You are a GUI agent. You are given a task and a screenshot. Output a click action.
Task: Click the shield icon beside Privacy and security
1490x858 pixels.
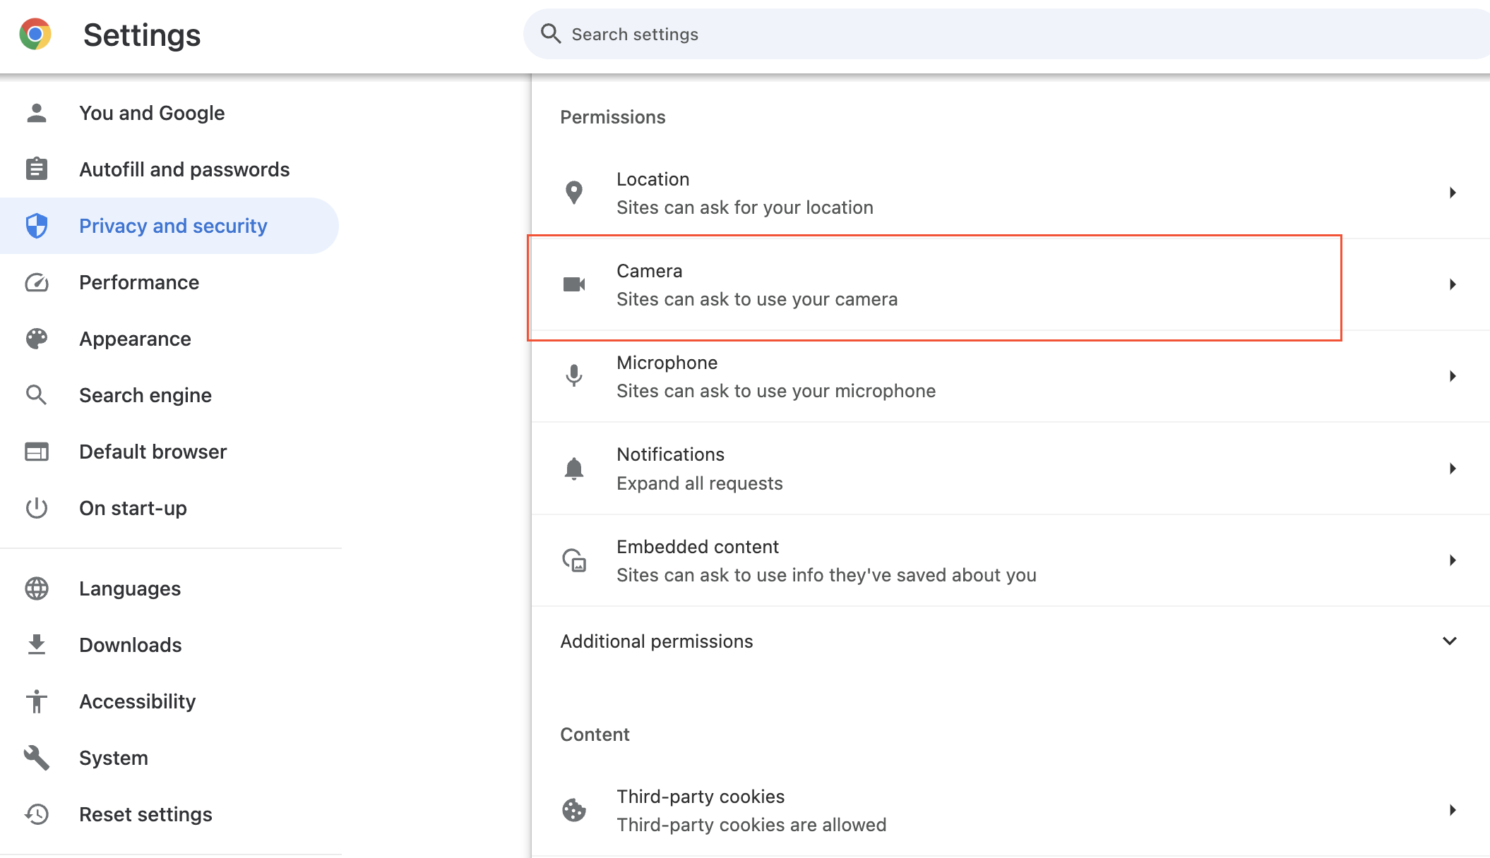tap(37, 226)
